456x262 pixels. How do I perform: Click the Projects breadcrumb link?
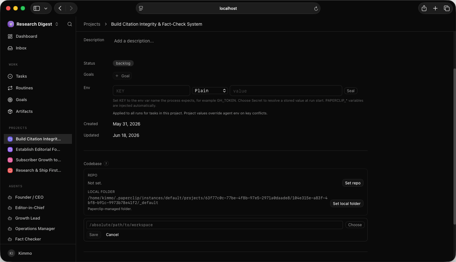[92, 24]
